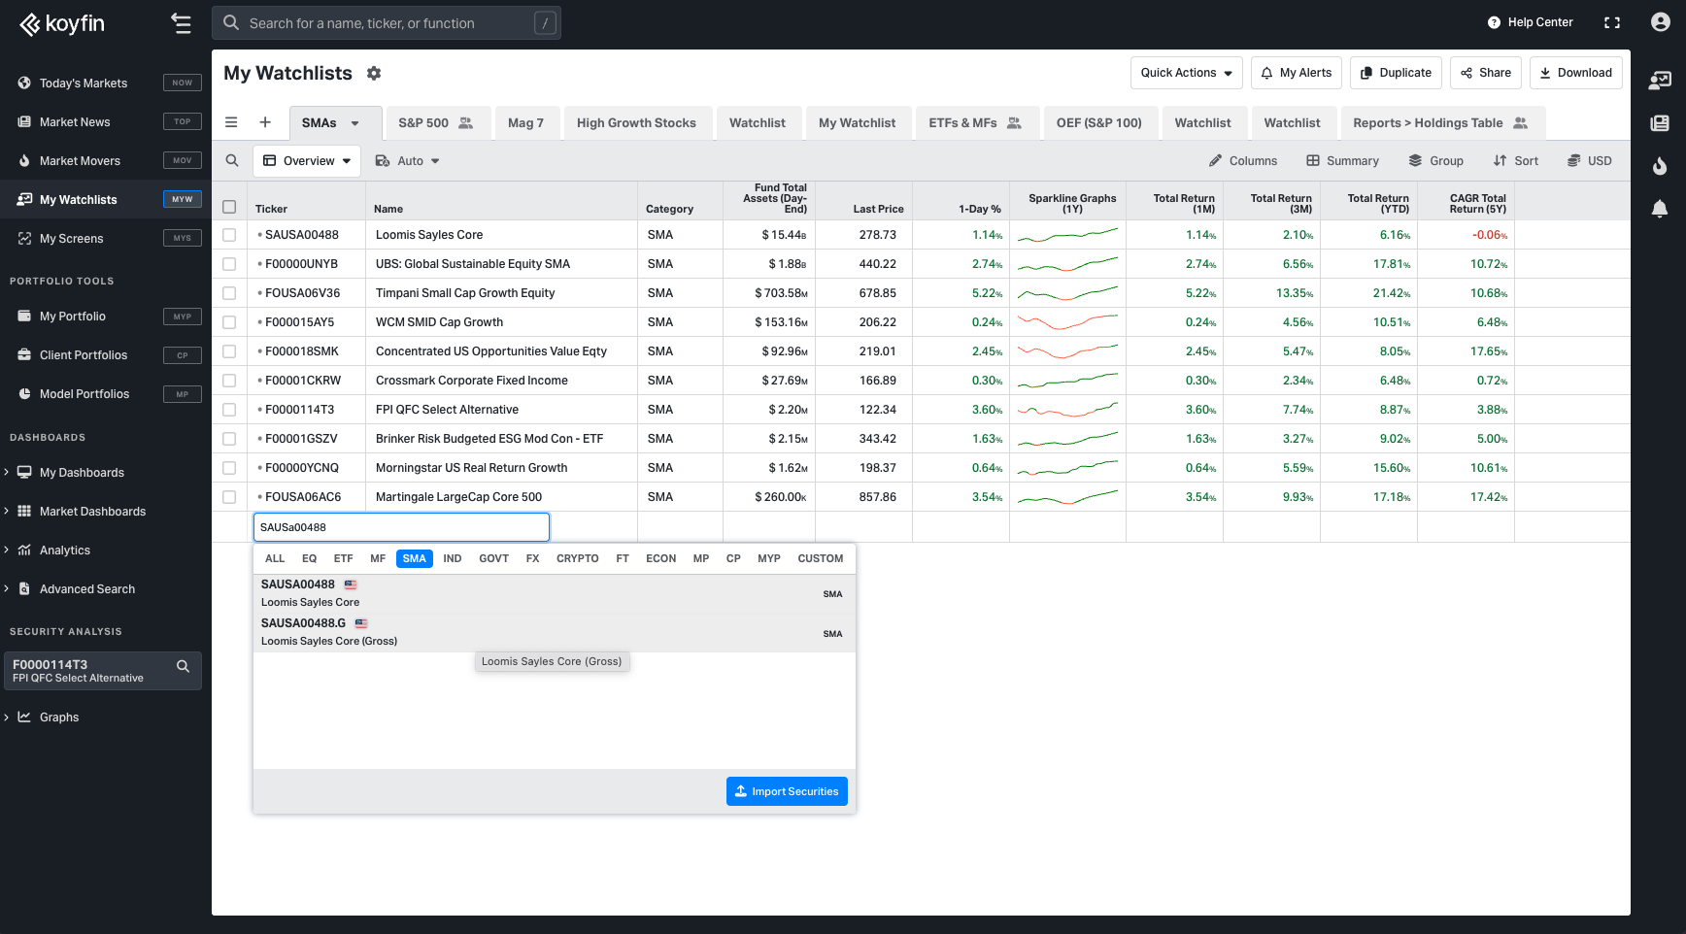Switch to the High Growth Stocks tab
This screenshot has width=1686, height=934.
coord(636,123)
